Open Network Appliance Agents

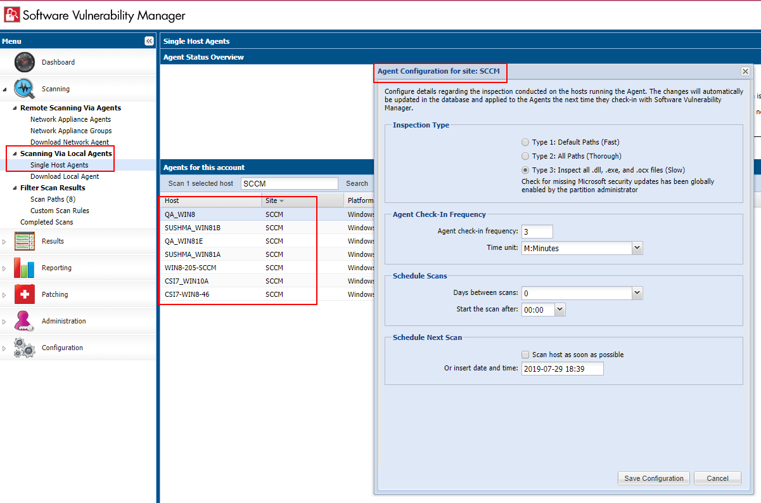[70, 119]
